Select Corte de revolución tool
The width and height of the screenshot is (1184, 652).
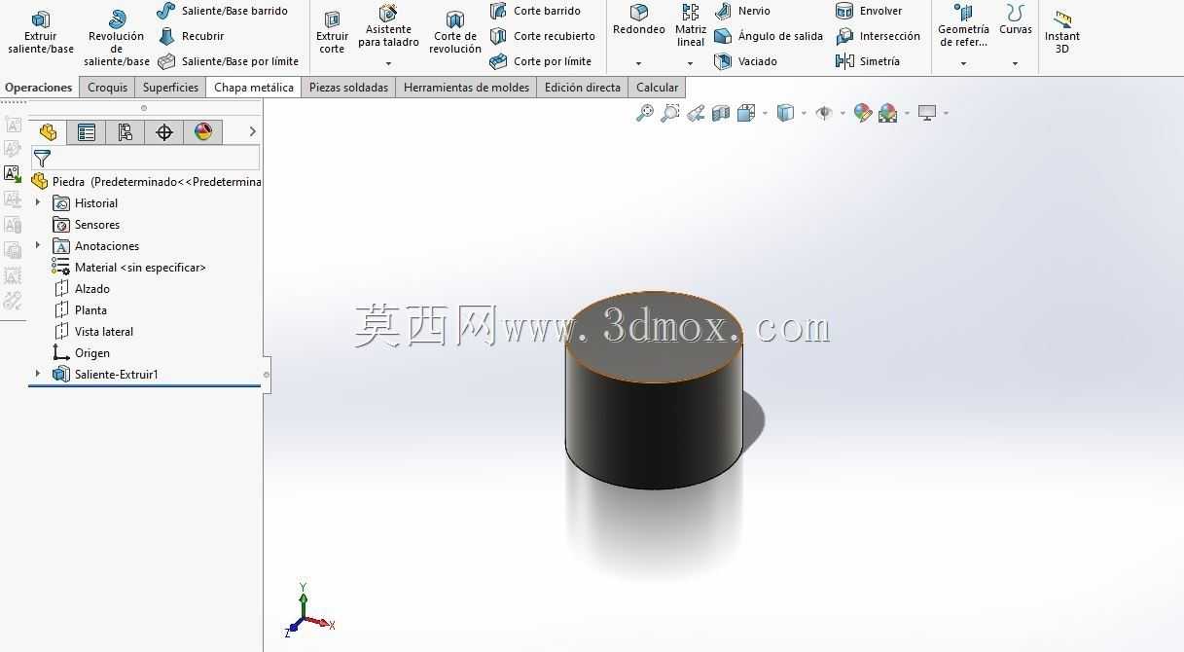pyautogui.click(x=455, y=32)
